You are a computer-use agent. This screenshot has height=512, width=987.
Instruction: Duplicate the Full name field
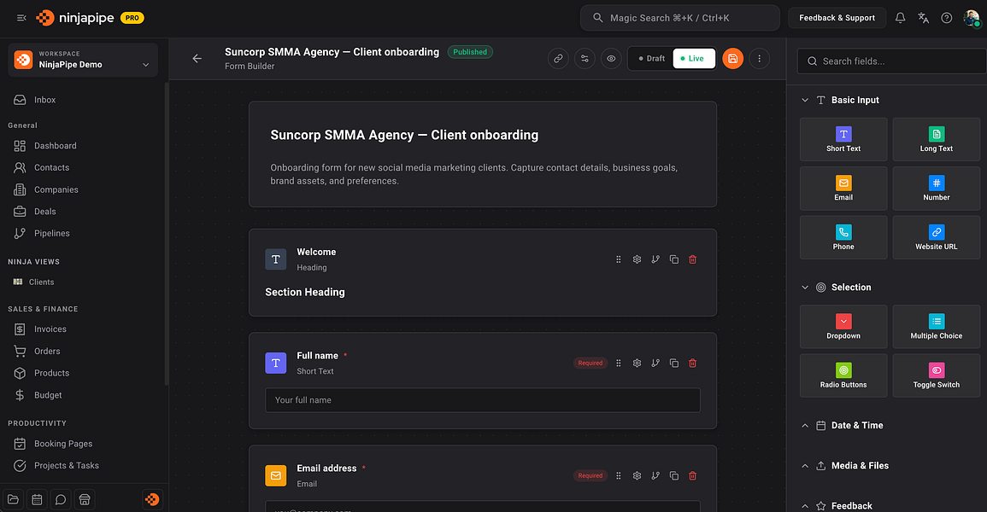[674, 364]
